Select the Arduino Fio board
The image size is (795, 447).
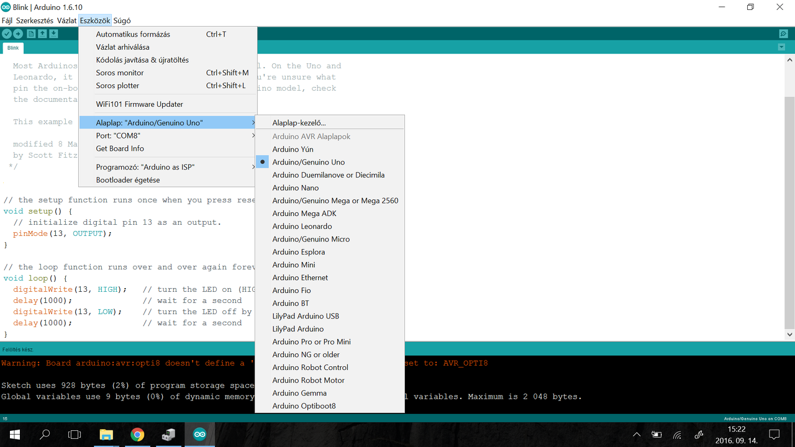coord(330,291)
